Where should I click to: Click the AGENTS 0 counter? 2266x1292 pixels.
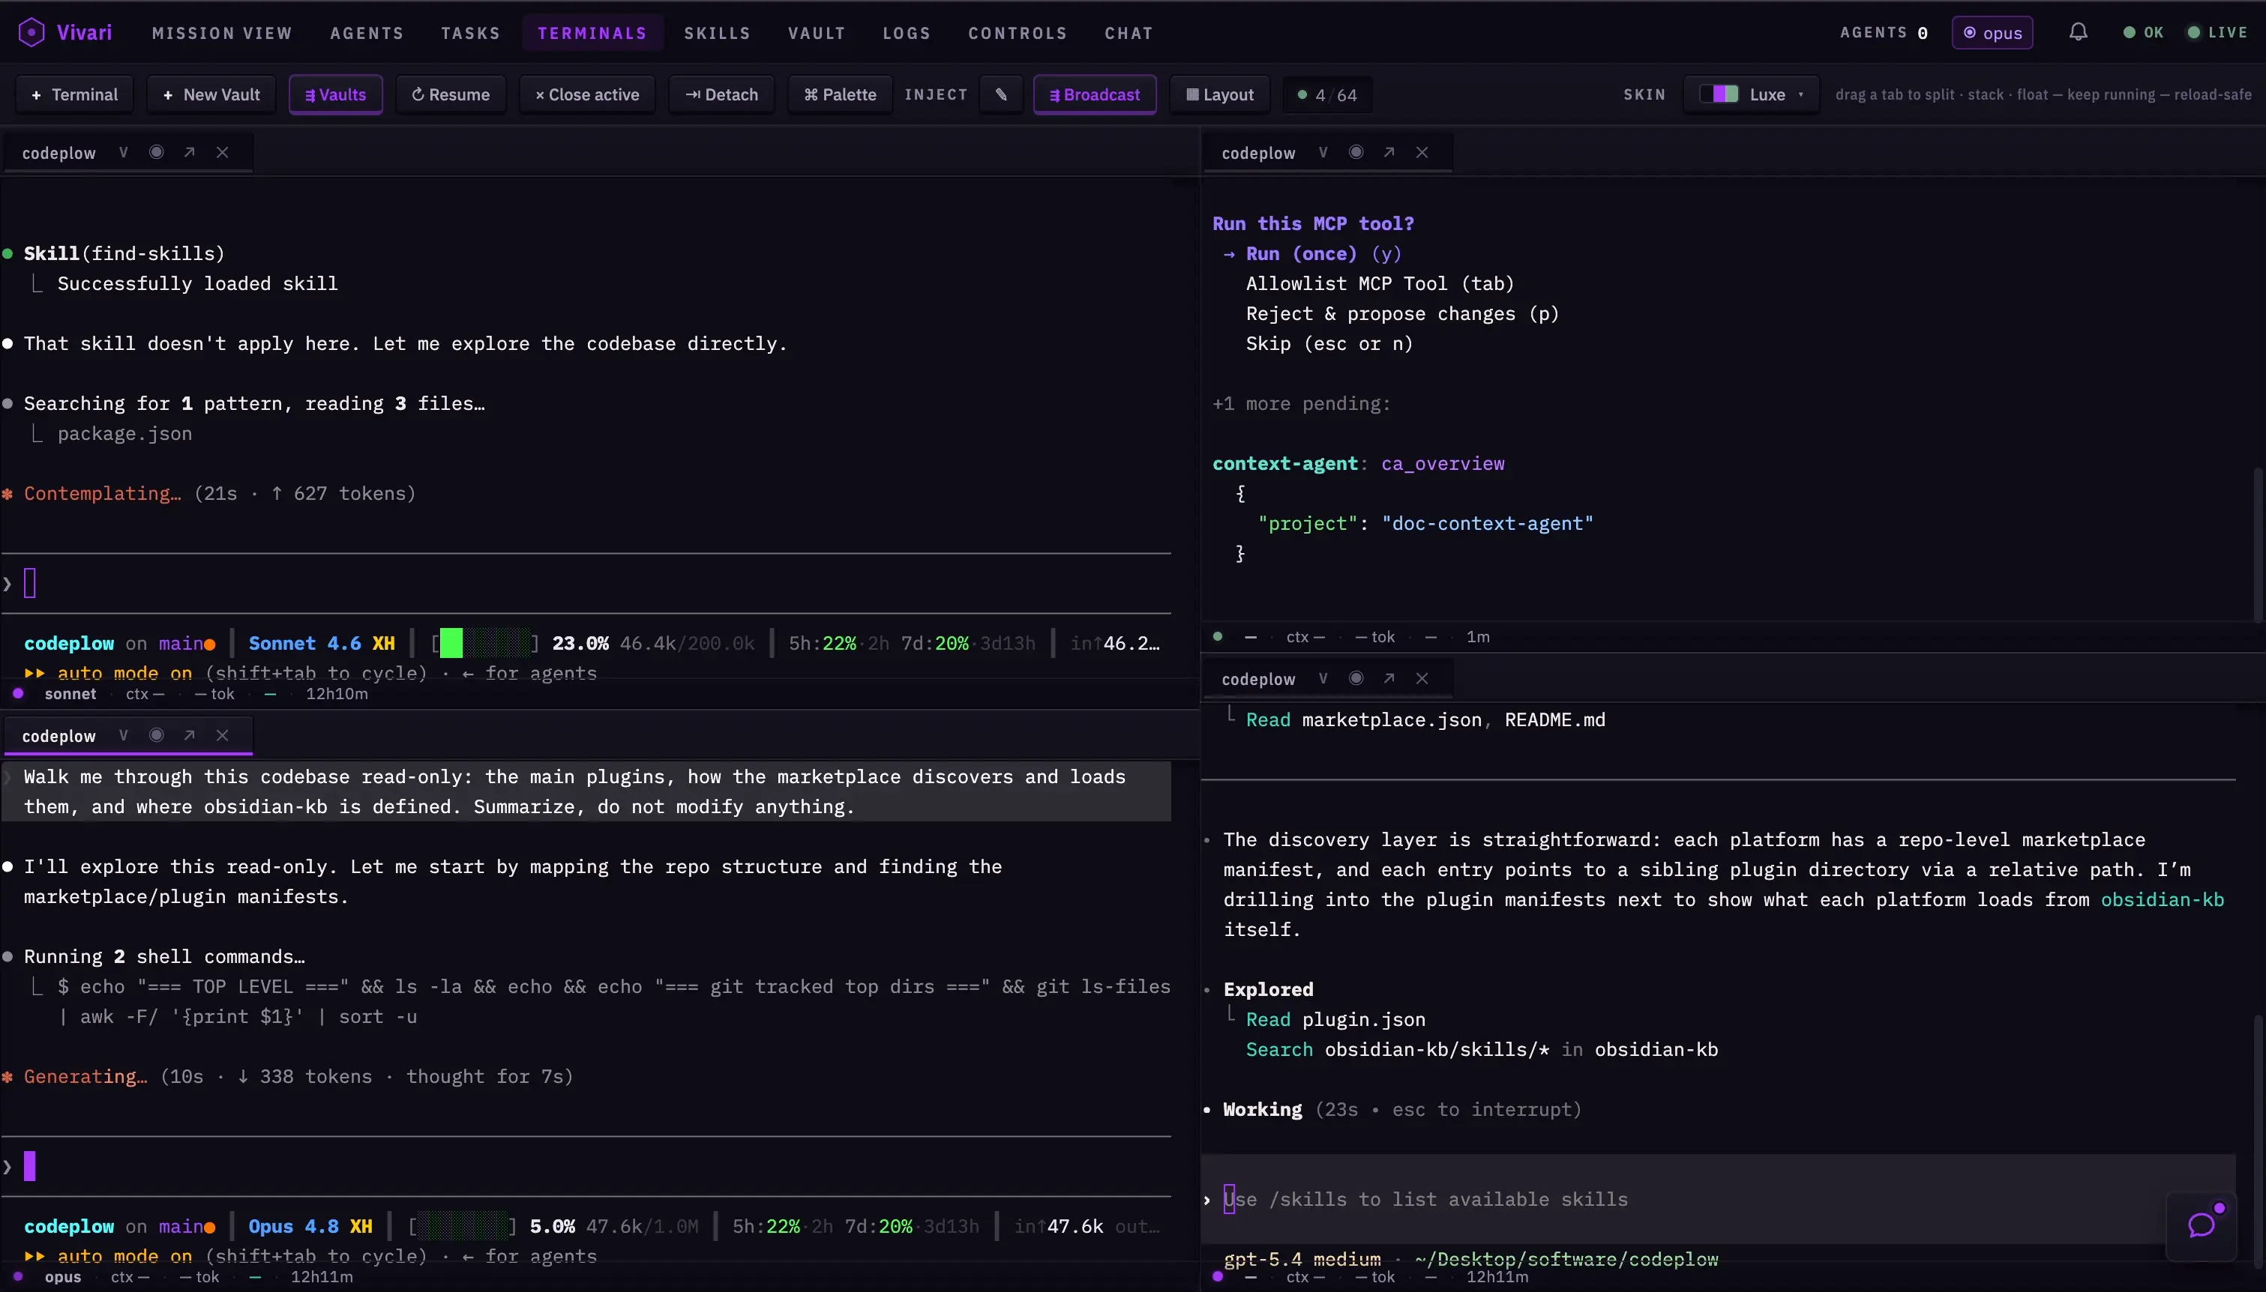coord(1884,33)
